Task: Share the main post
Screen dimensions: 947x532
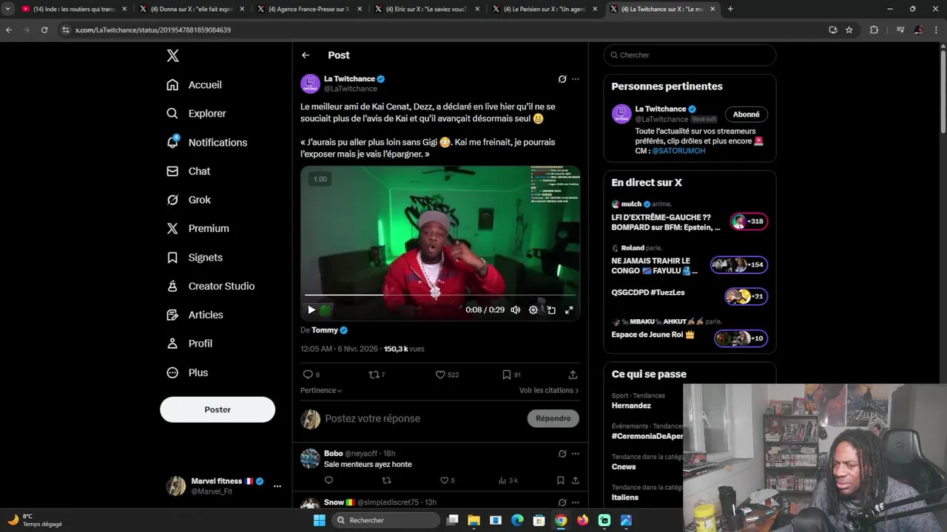Action: 573,375
